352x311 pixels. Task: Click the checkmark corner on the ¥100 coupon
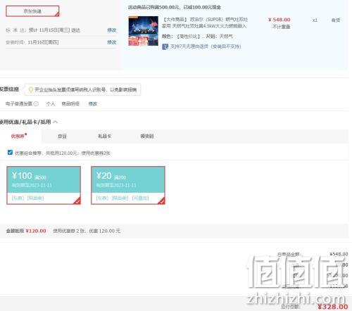point(77,201)
